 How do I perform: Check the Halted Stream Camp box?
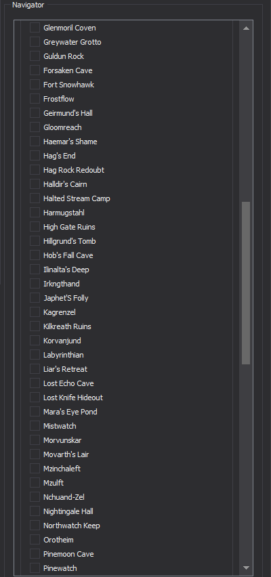[x=35, y=198]
